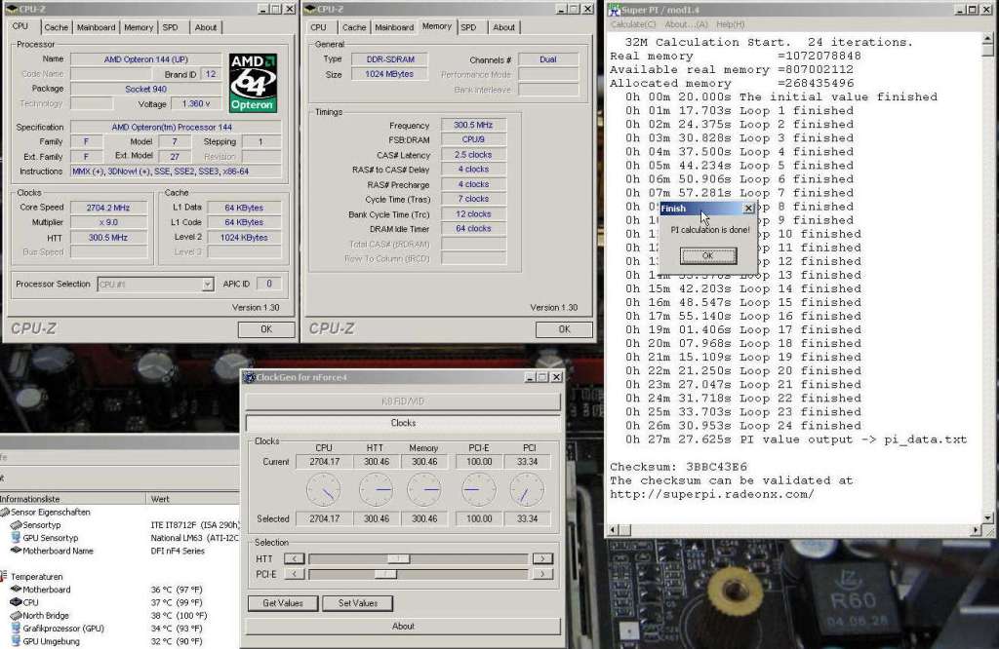Click OK in left CPU-Z window
This screenshot has height=649, width=999.
coord(266,329)
